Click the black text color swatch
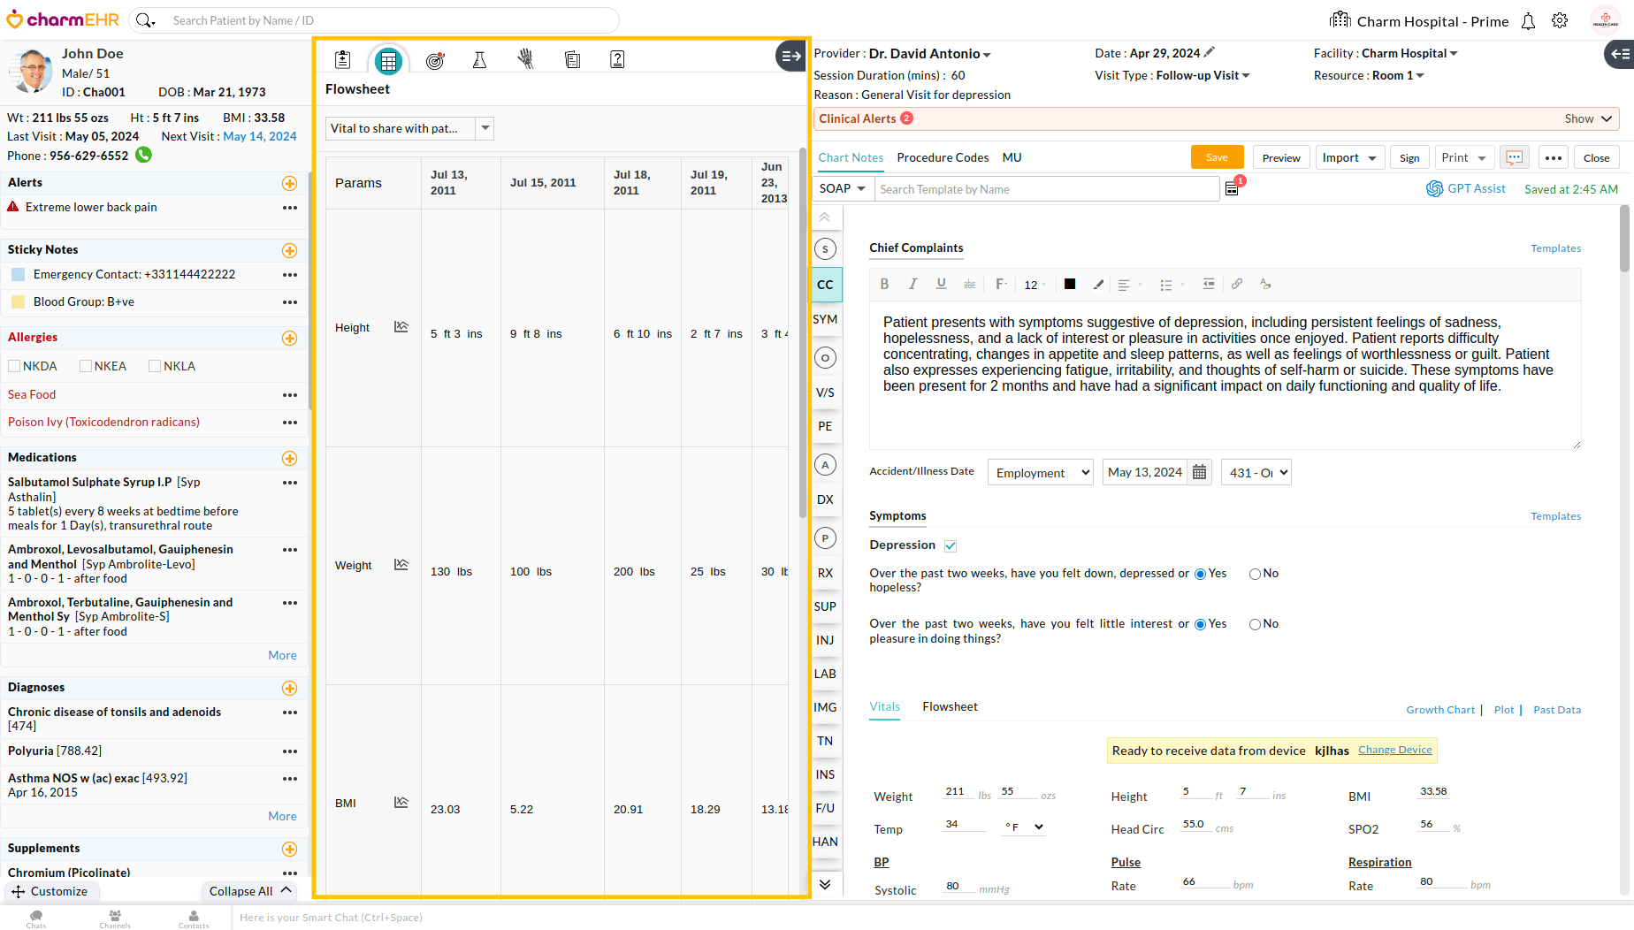 (x=1070, y=285)
